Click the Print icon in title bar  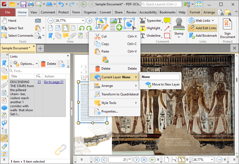coord(31,4)
